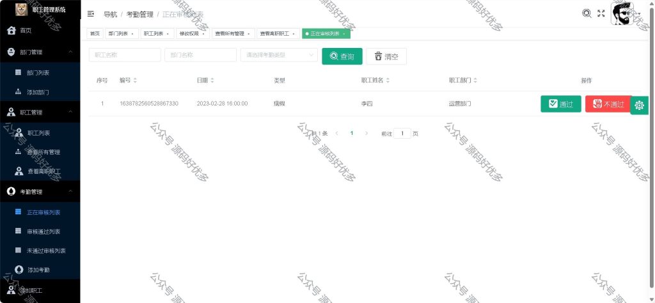Screen dimensions: 655x303
Task: Click the 导航 breadcrumb
Action: click(x=110, y=14)
